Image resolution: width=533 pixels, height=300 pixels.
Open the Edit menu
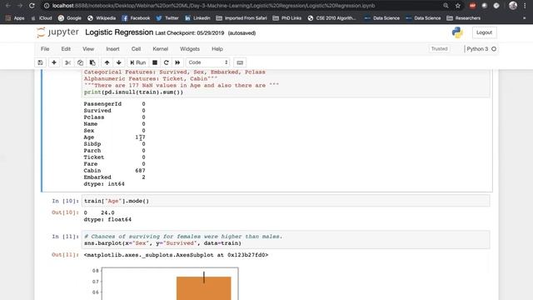(x=66, y=49)
